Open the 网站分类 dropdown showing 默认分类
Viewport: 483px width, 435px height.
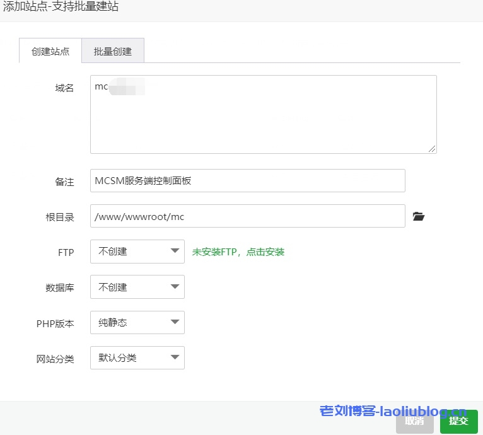pos(137,357)
